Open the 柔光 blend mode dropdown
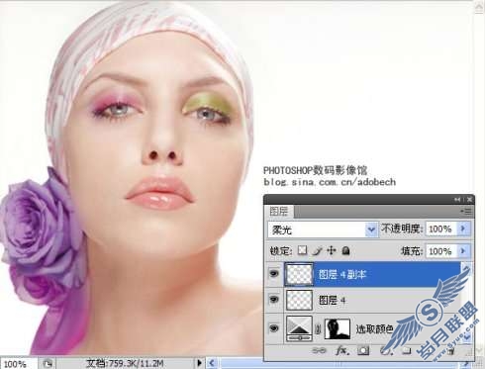Screen dimensions: 485x369 point(371,230)
